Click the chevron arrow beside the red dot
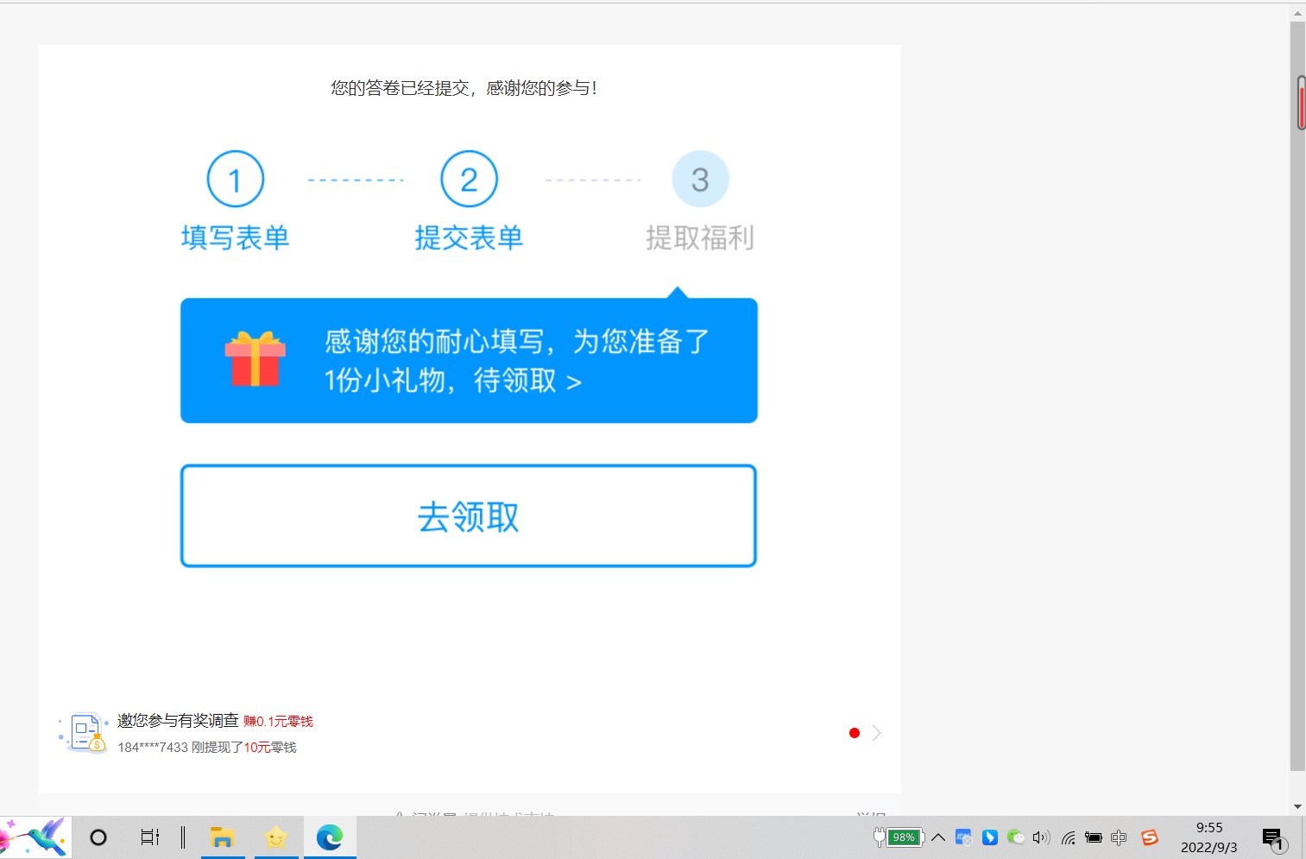 [876, 733]
